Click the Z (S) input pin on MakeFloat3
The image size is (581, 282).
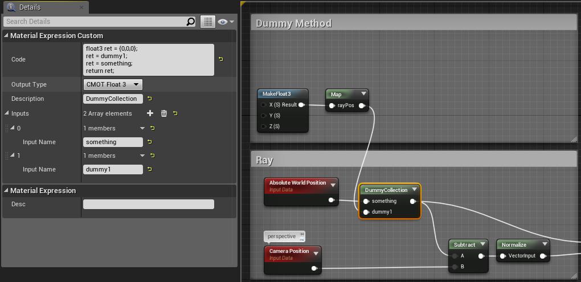pos(263,126)
